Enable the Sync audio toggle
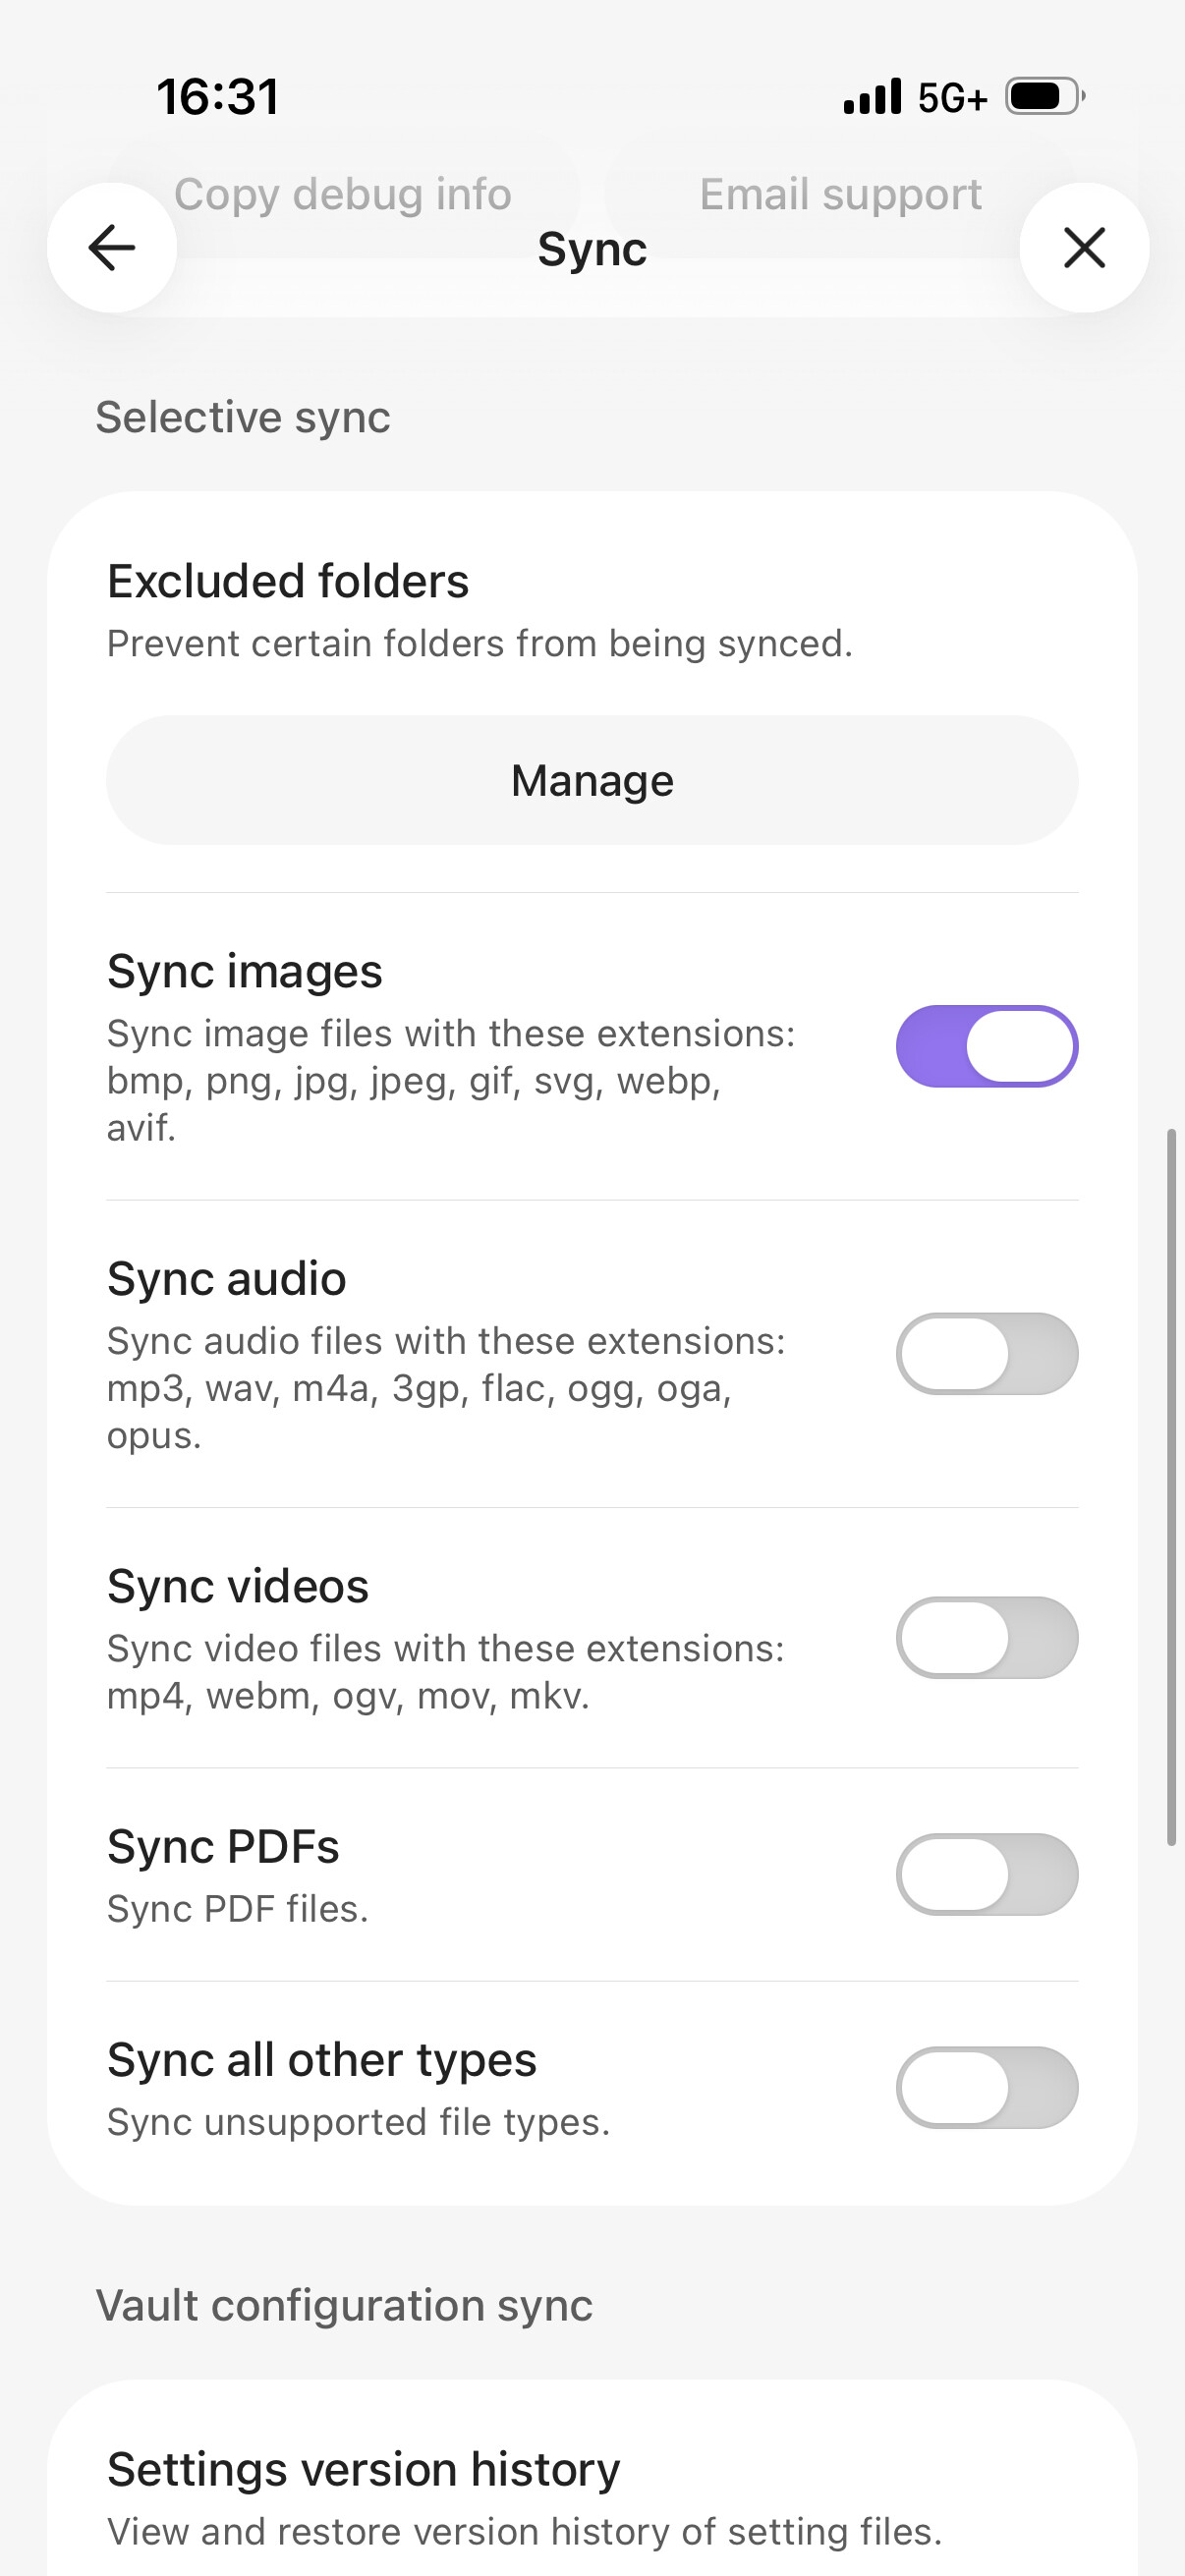 point(986,1354)
